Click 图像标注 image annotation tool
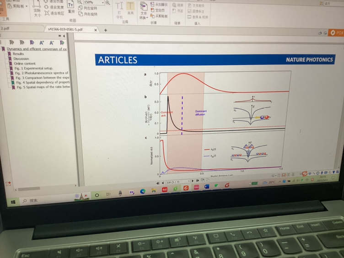Screen dimensions: 344x258 tap(196, 11)
